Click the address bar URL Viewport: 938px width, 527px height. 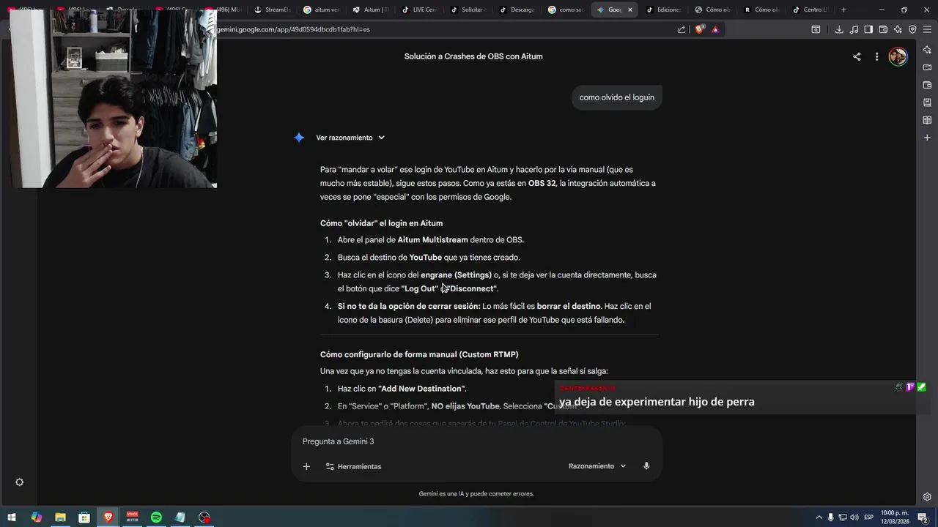tap(293, 29)
